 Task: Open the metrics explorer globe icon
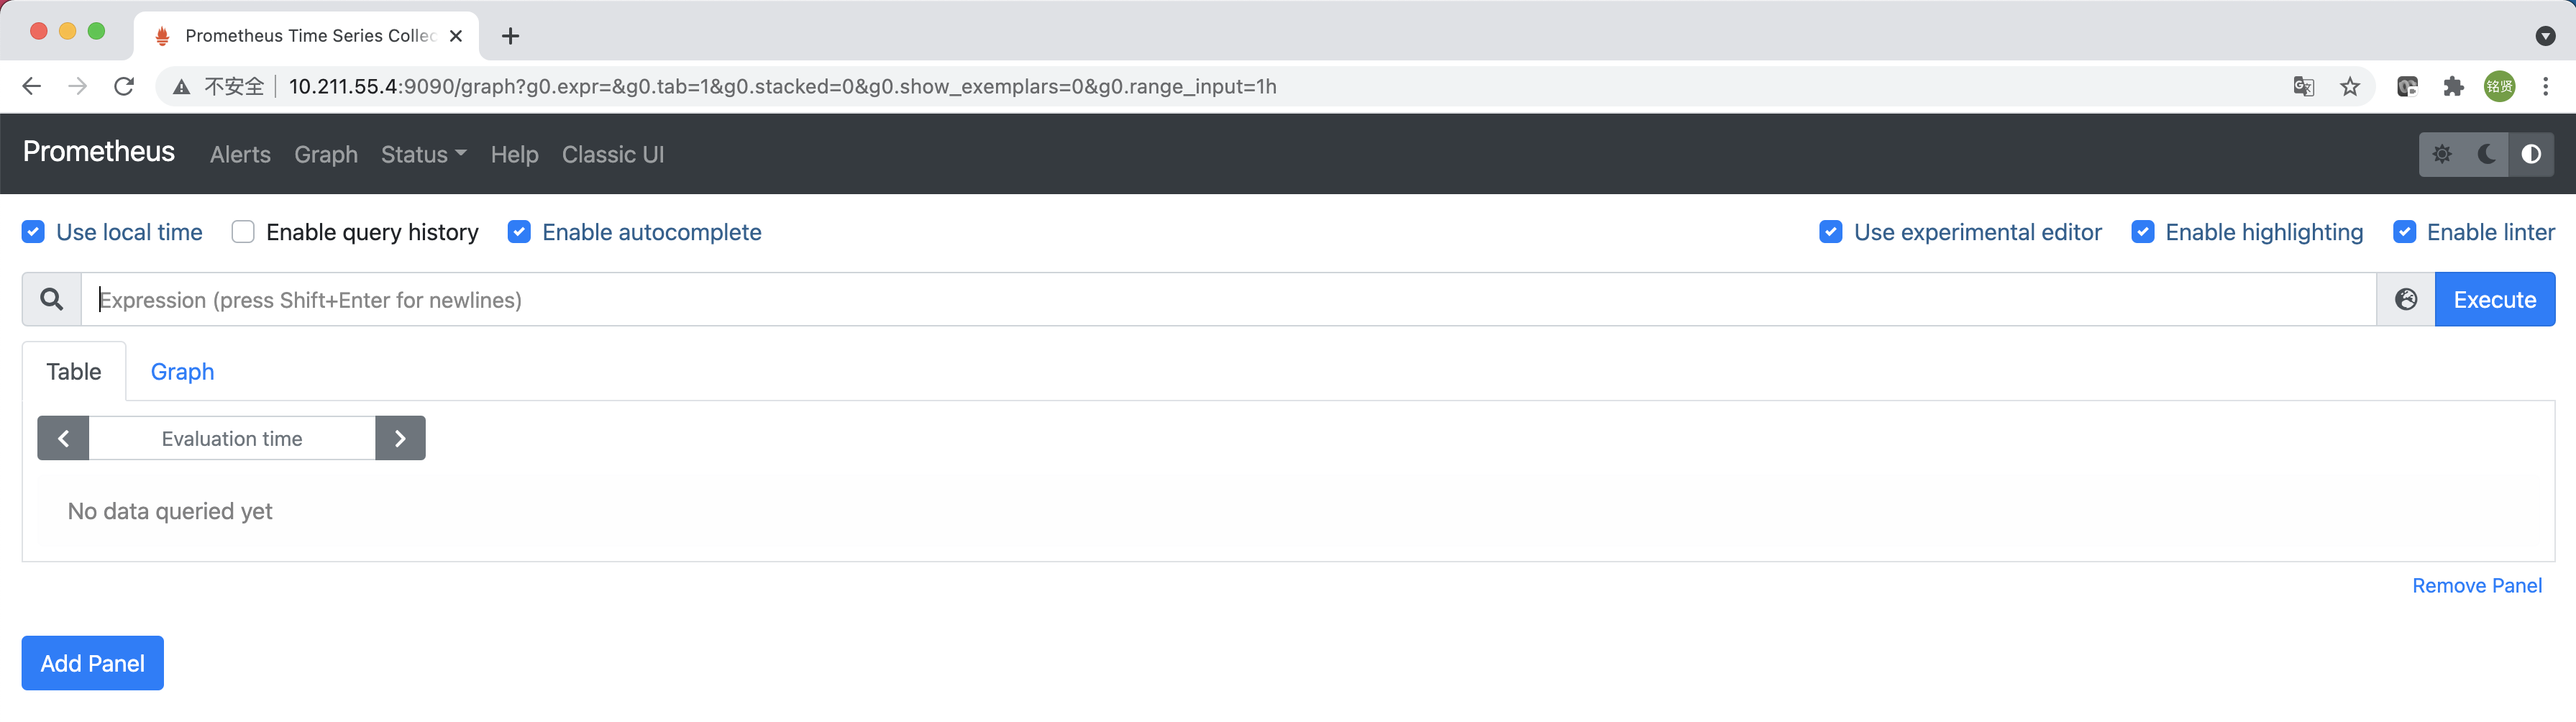point(2406,299)
